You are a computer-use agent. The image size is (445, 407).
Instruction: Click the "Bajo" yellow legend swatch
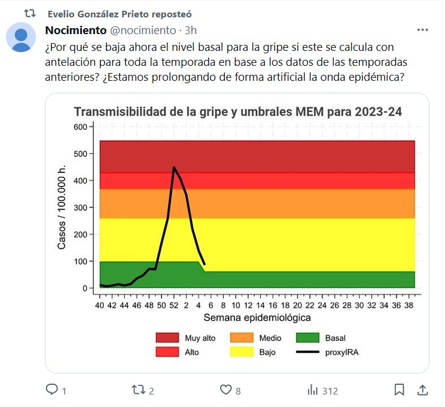tap(242, 352)
